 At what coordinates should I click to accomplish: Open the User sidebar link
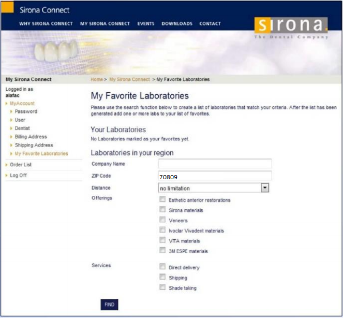coord(20,120)
